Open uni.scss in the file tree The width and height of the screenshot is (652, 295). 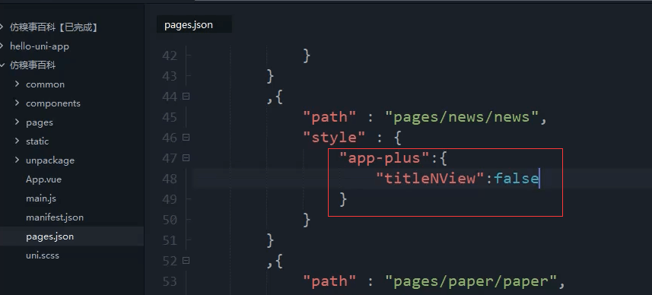point(43,255)
